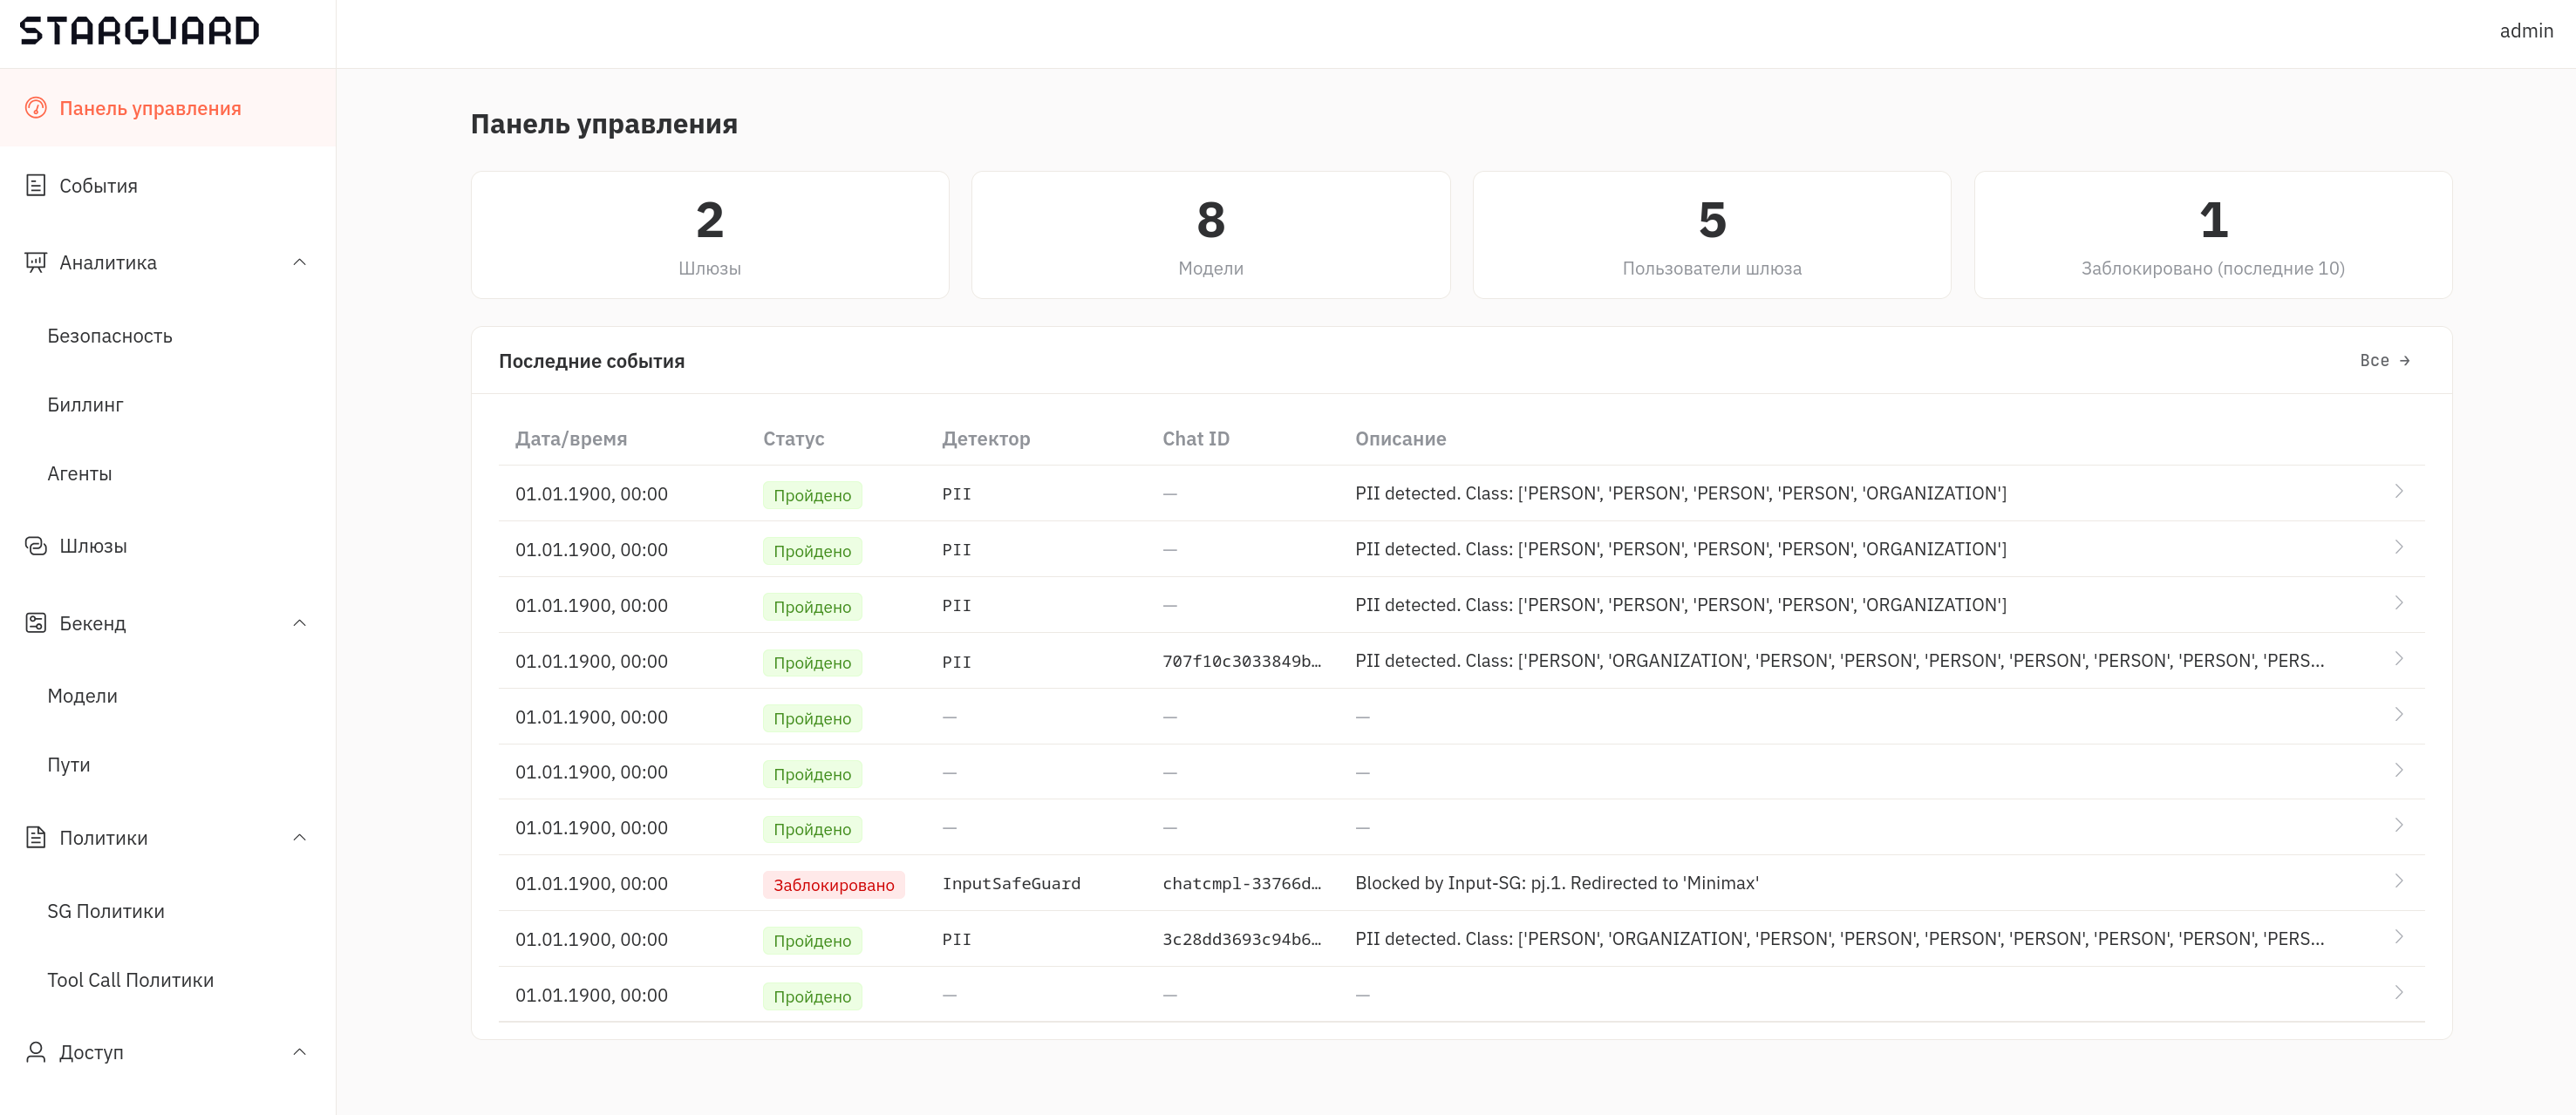2576x1115 pixels.
Task: Open details arrow of the last event row
Action: click(2398, 993)
